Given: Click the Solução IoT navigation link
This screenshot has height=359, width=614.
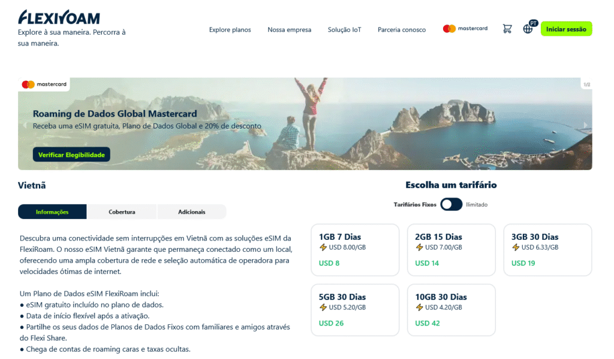Looking at the screenshot, I should point(344,29).
